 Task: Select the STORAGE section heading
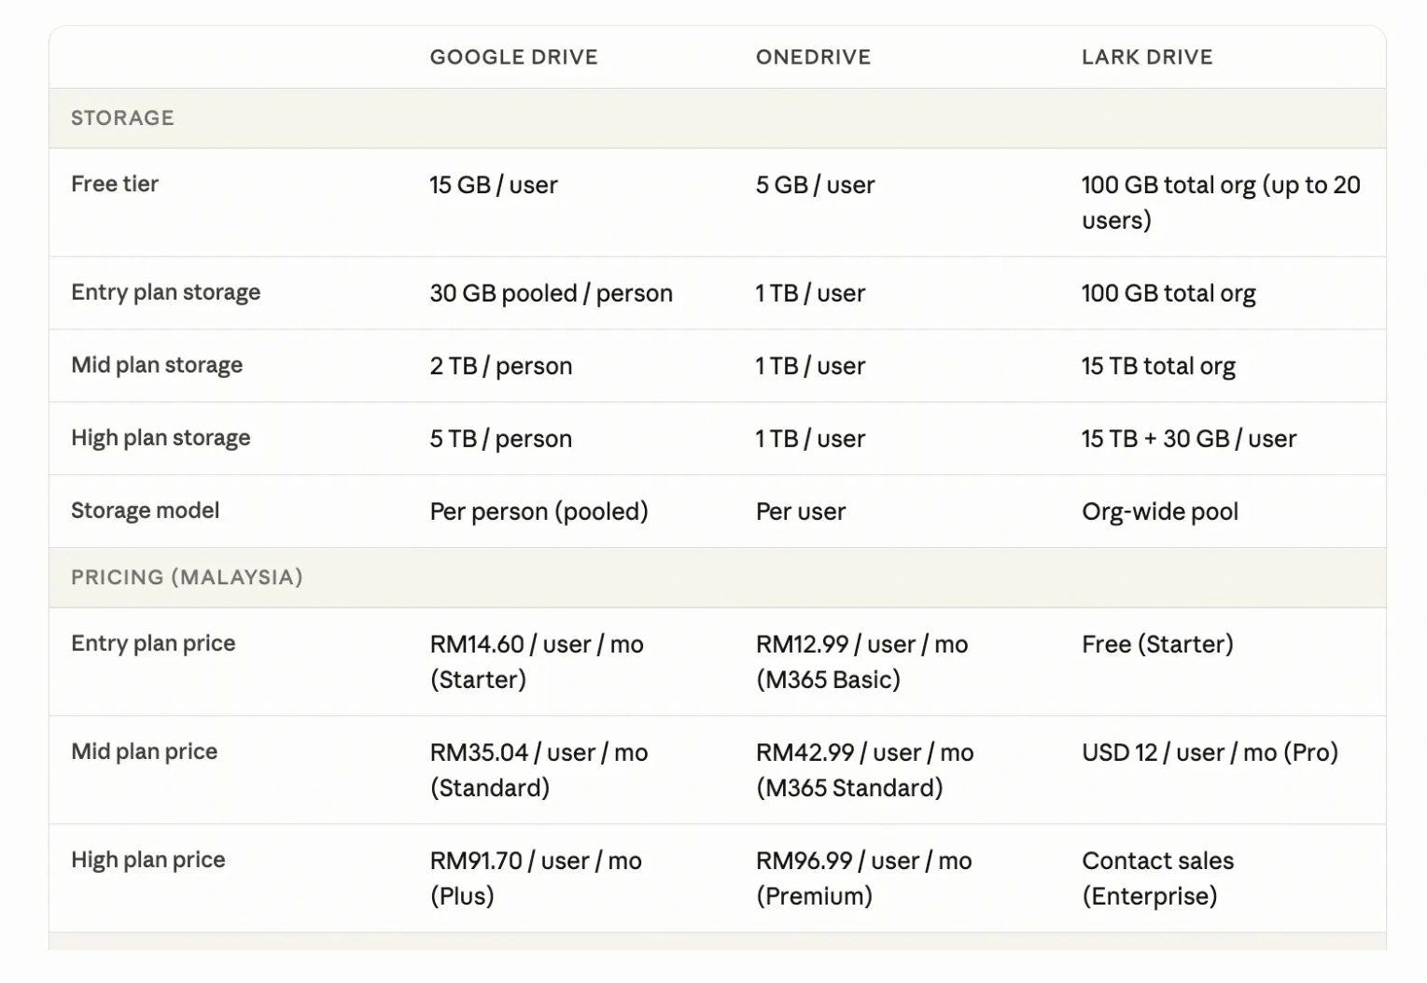click(122, 118)
